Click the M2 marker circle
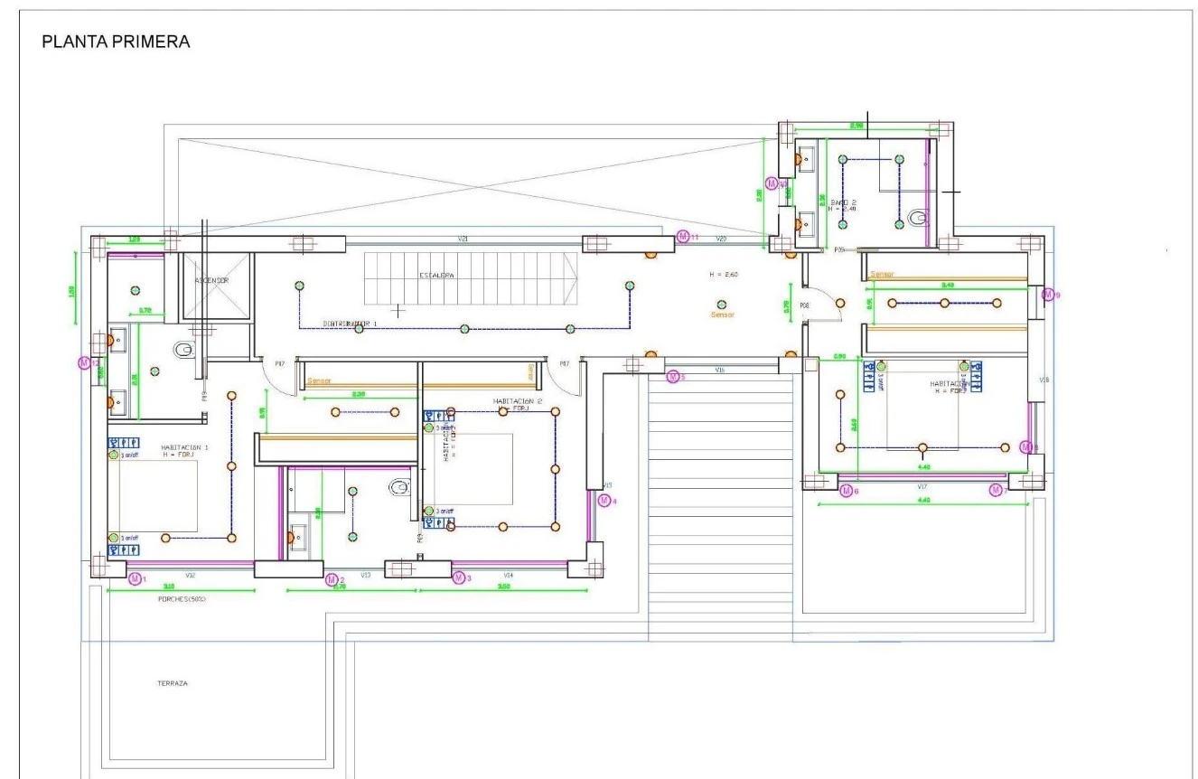 pyautogui.click(x=331, y=578)
